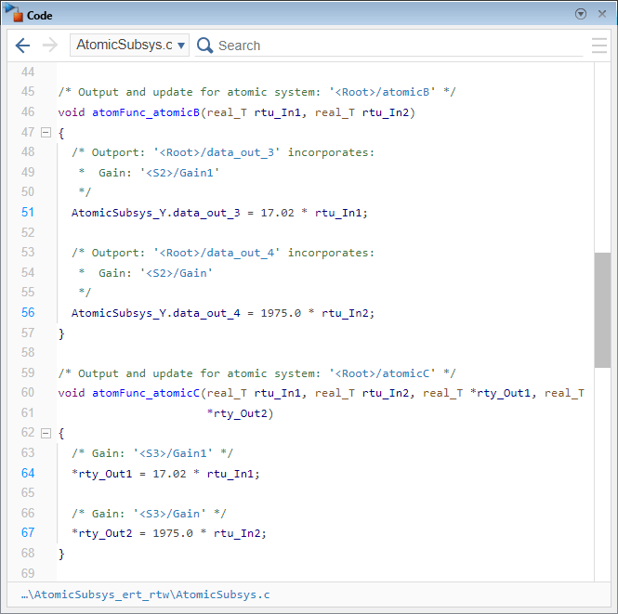Close the Code panel
618x614 pixels.
click(602, 14)
